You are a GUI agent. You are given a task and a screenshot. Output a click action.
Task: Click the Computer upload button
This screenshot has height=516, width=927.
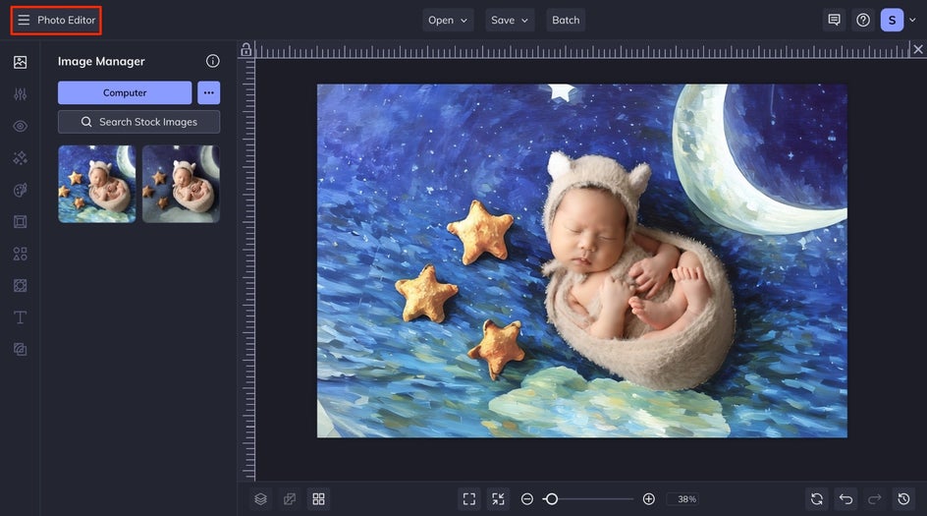(x=125, y=92)
